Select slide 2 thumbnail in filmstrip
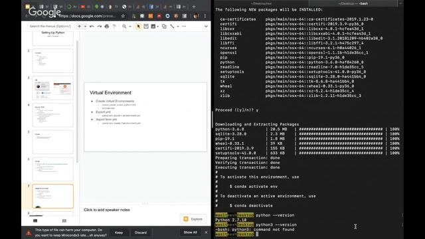This screenshot has height=239, width=425. 53,60
